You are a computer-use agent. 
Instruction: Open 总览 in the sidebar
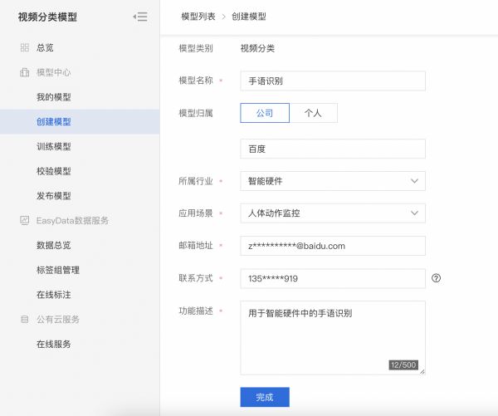45,47
